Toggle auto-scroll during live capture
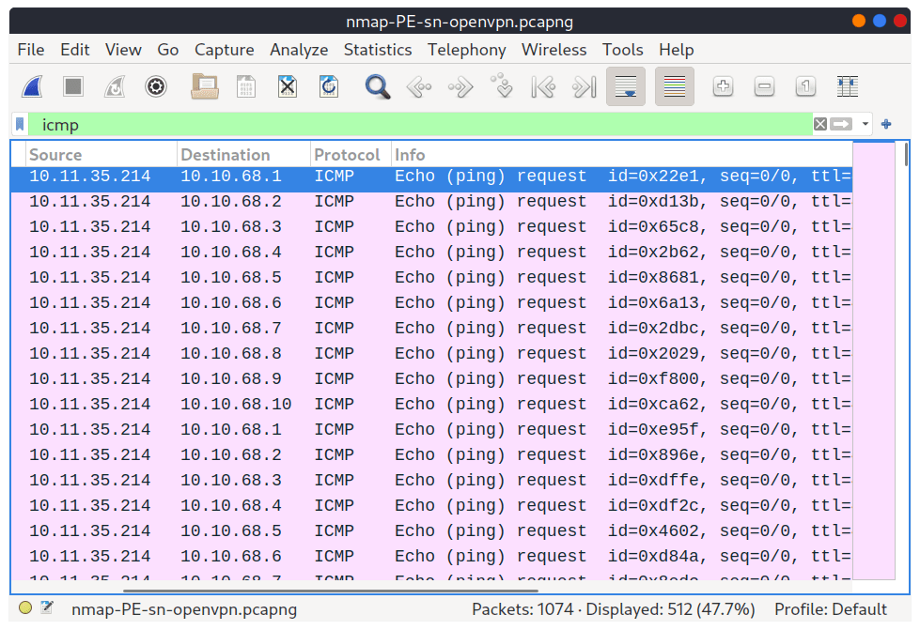920x630 pixels. (626, 86)
